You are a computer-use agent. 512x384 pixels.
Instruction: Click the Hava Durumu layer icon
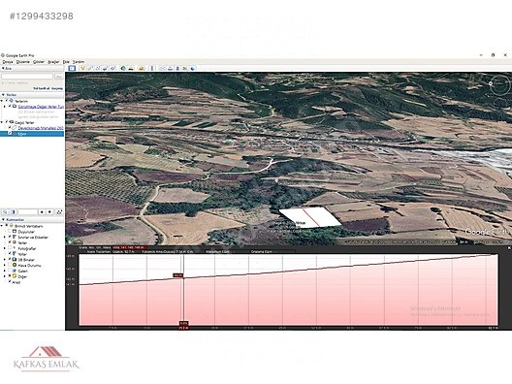[x=15, y=265]
